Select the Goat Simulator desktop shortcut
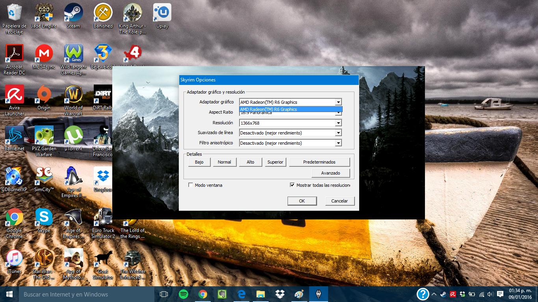The image size is (538, 302). coord(103,264)
